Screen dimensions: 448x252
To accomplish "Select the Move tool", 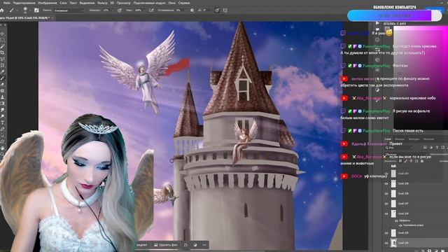I will tap(2, 34).
